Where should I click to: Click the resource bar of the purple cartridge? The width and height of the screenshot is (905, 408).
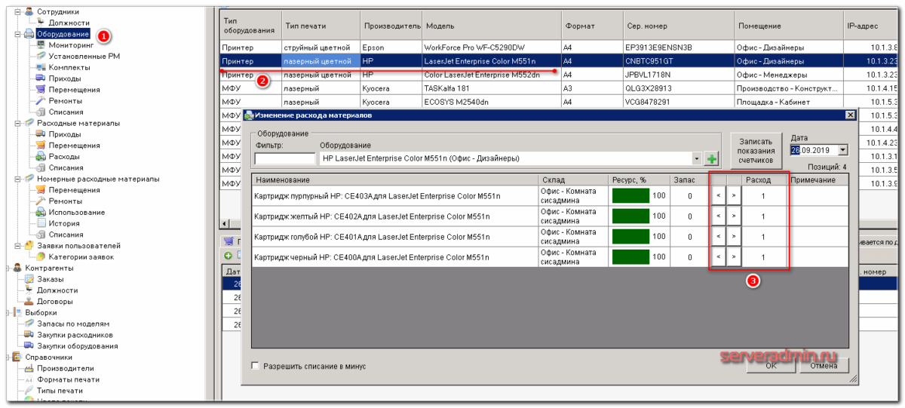[630, 196]
